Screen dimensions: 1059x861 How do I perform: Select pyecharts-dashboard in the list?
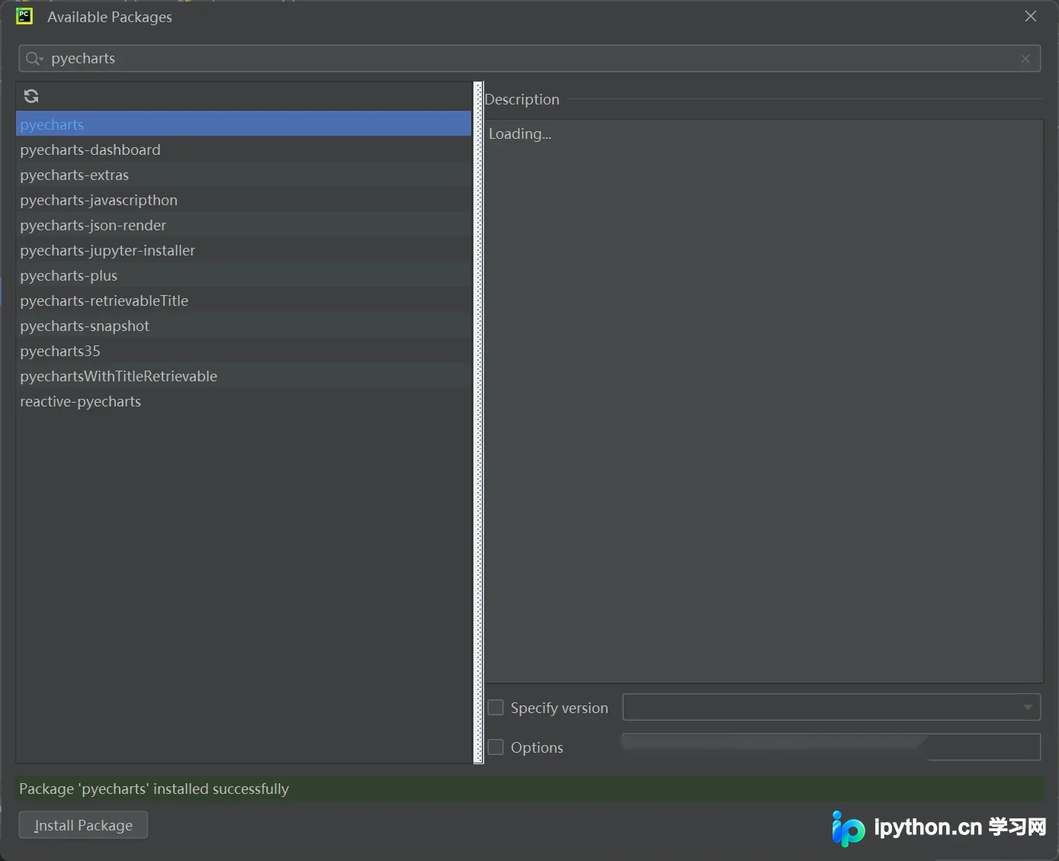(244, 149)
